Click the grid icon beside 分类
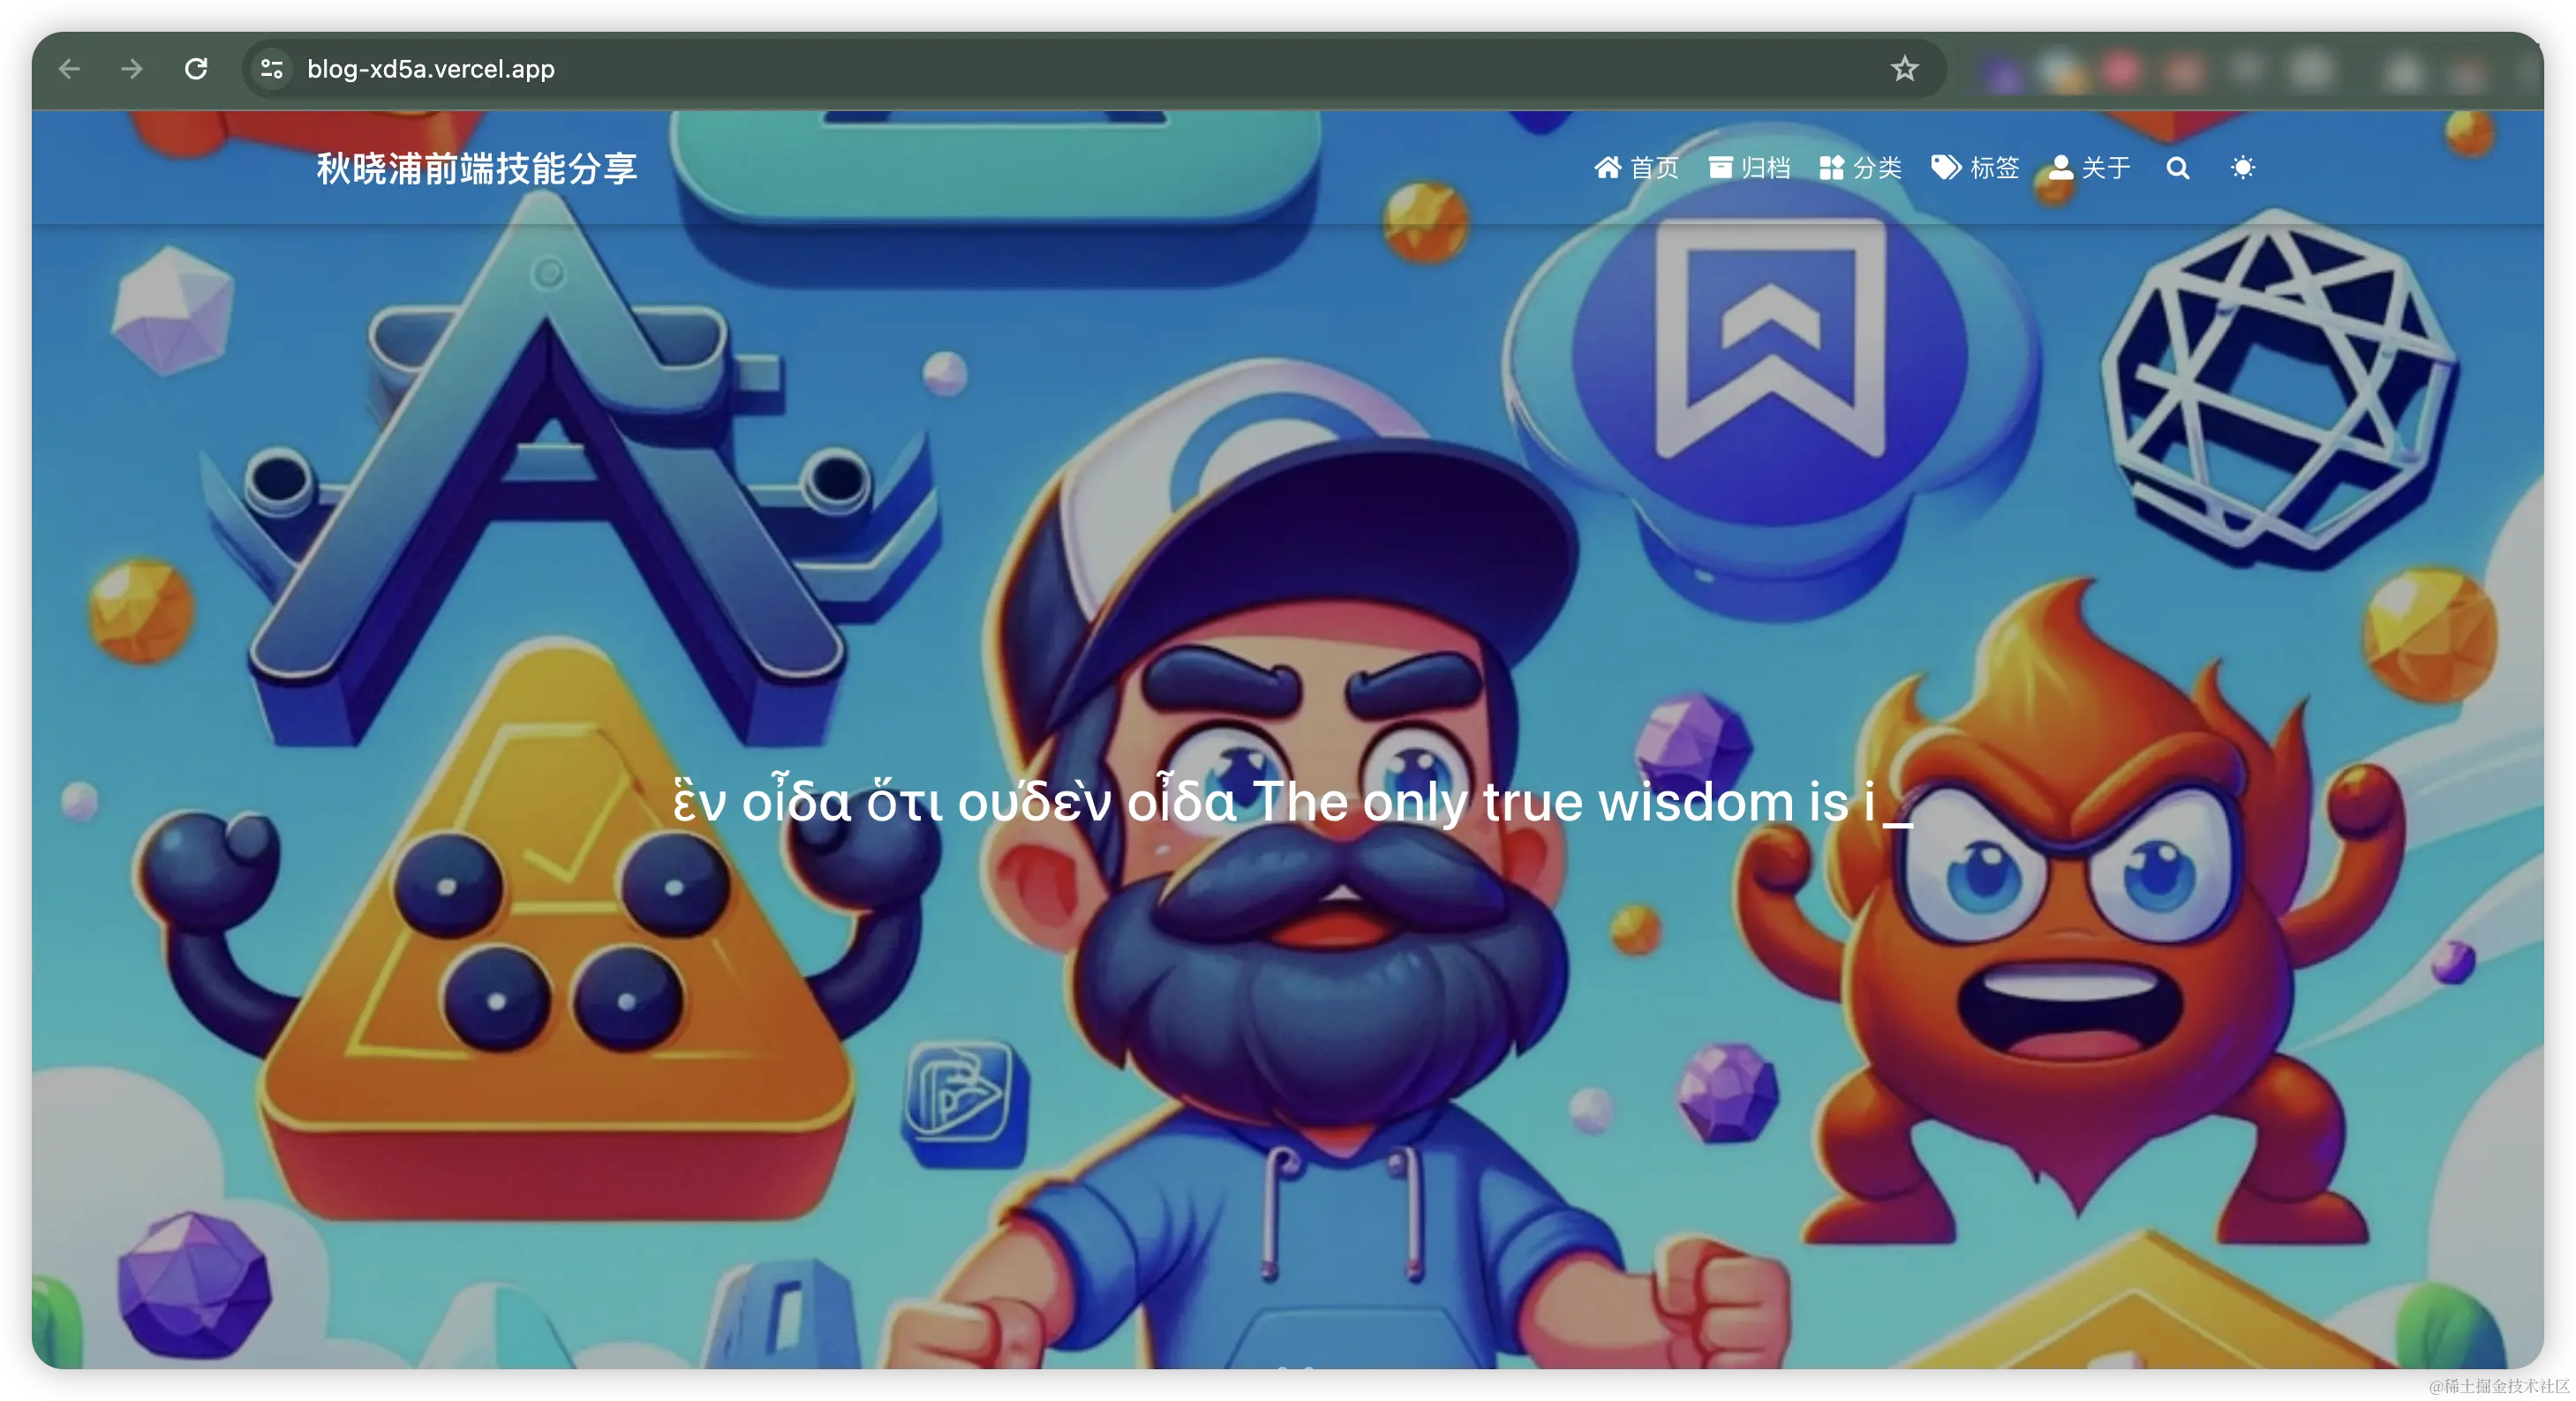The image size is (2576, 1401). point(1831,168)
